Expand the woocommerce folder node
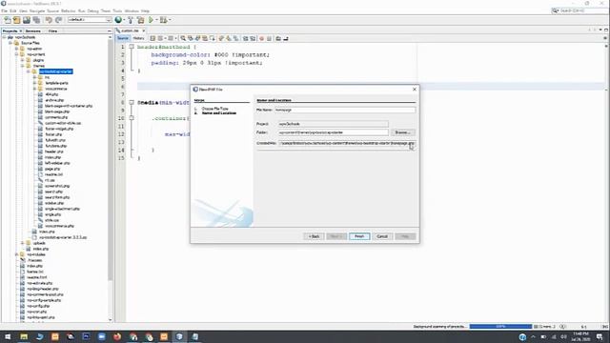This screenshot has height=343, width=610. pyautogui.click(x=34, y=89)
